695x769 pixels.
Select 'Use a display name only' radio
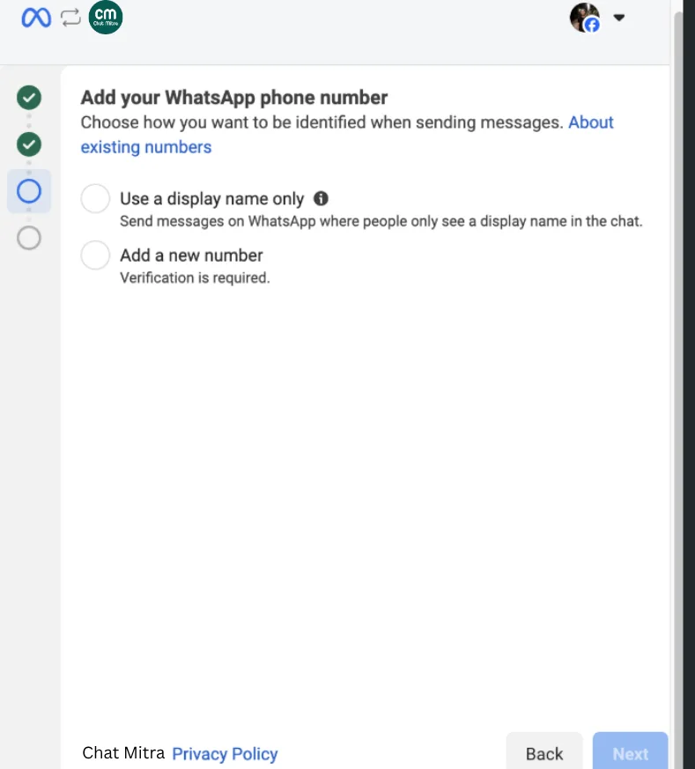coord(95,198)
